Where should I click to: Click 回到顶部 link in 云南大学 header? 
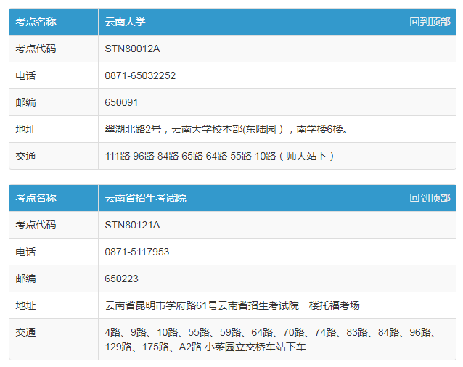click(430, 22)
